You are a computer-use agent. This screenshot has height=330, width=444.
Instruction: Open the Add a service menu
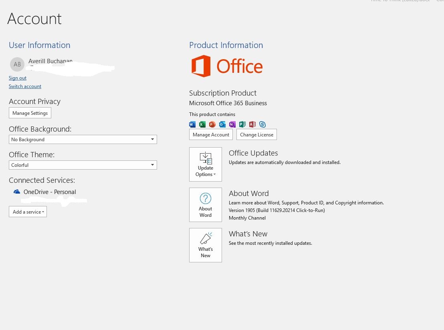point(28,212)
